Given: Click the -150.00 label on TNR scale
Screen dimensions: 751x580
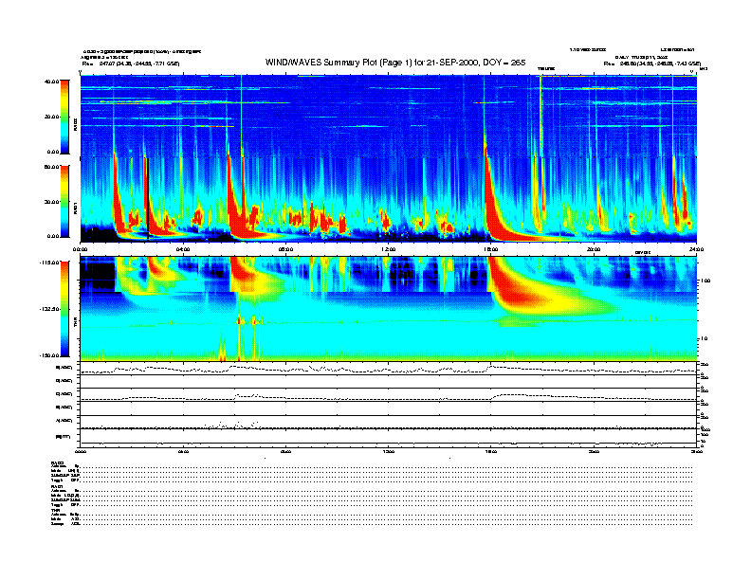Looking at the screenshot, I should pyautogui.click(x=49, y=355).
